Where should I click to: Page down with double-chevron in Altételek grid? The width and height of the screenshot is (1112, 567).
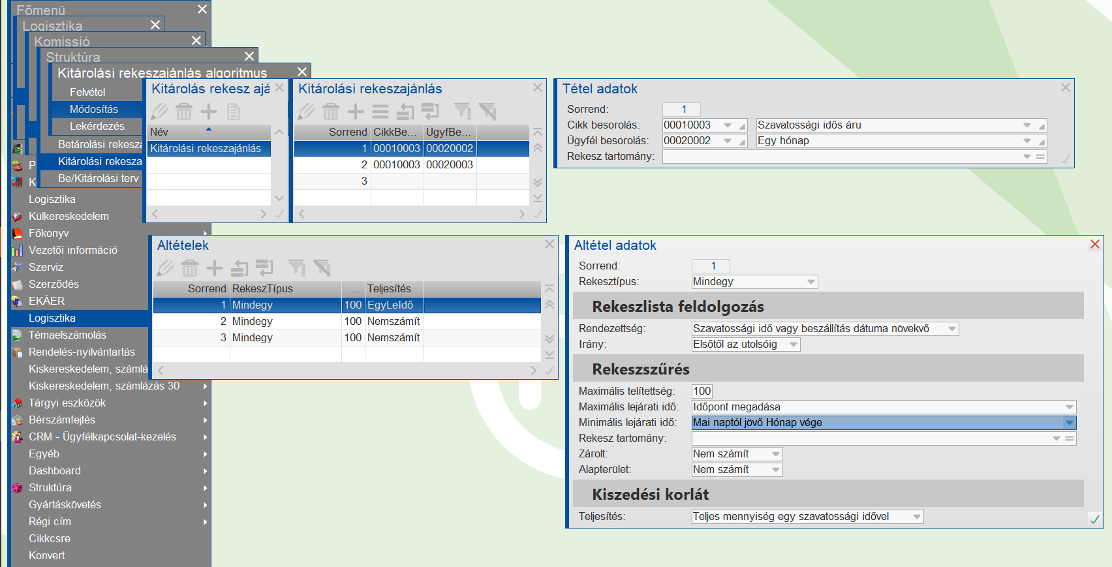pyautogui.click(x=549, y=339)
